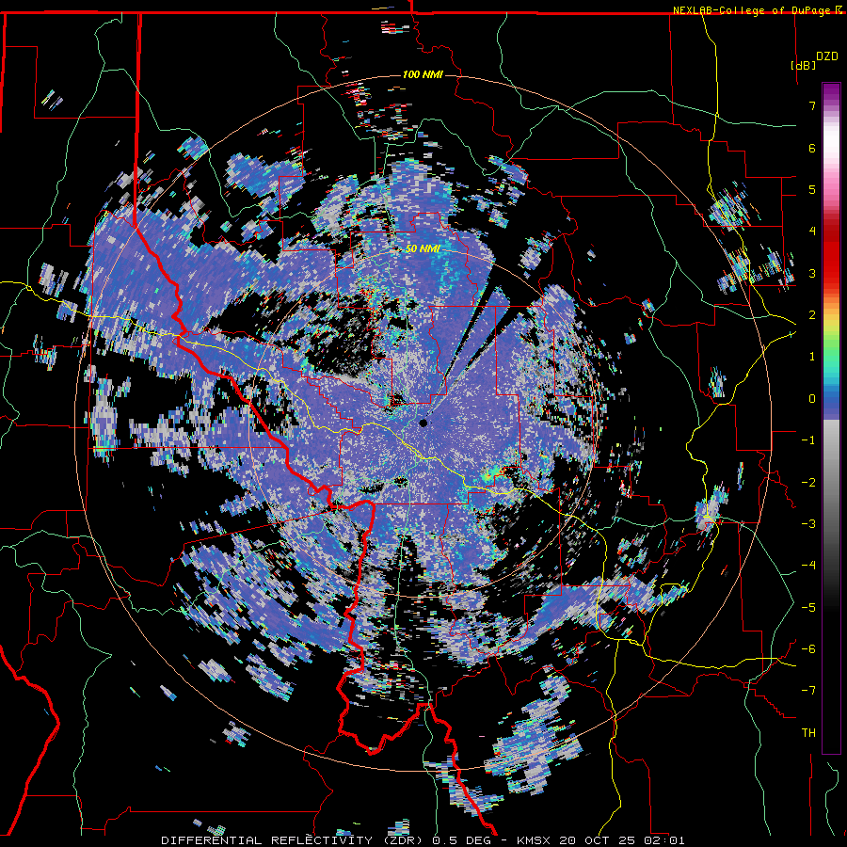
Task: Click the 0 value on color scale
Action: pos(812,399)
